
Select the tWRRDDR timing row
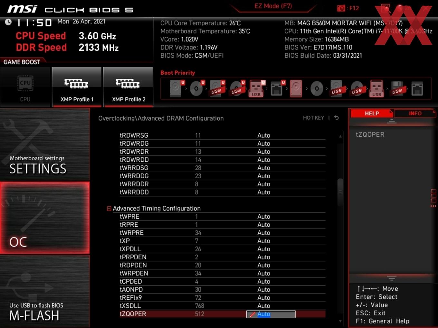coord(223,184)
